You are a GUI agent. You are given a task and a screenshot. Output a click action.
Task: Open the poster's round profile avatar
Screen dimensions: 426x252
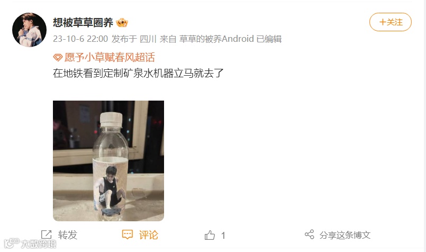(x=29, y=30)
